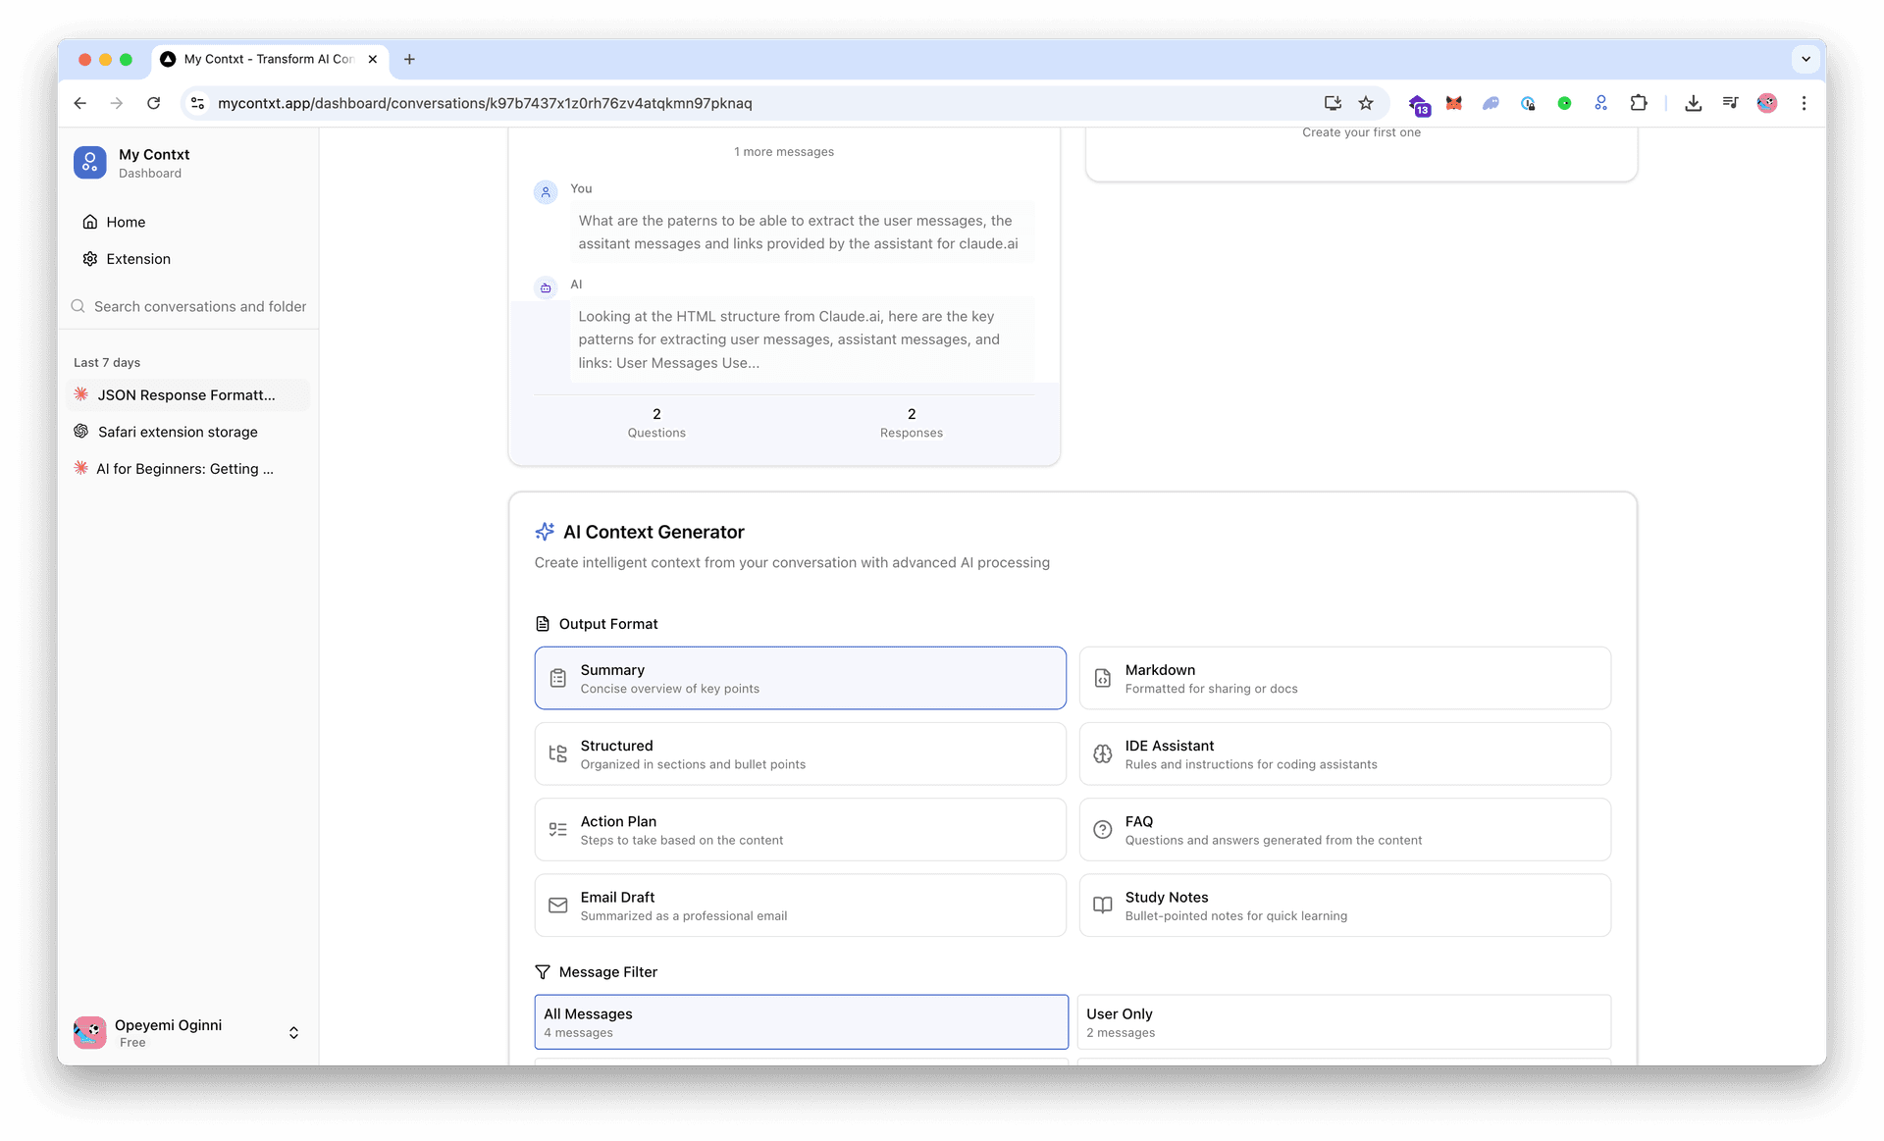1884x1141 pixels.
Task: Open the browser extensions puzzle icon
Action: click(1638, 103)
